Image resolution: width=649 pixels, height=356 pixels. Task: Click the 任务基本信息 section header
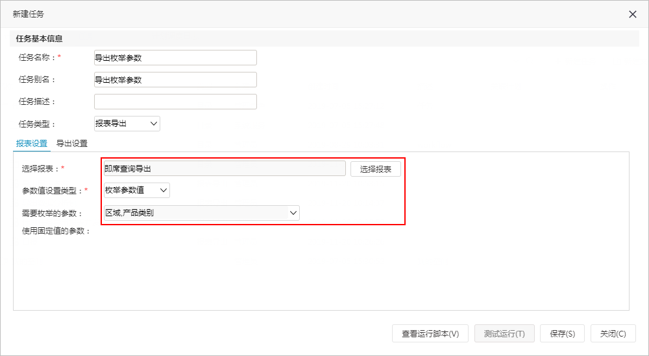point(40,39)
